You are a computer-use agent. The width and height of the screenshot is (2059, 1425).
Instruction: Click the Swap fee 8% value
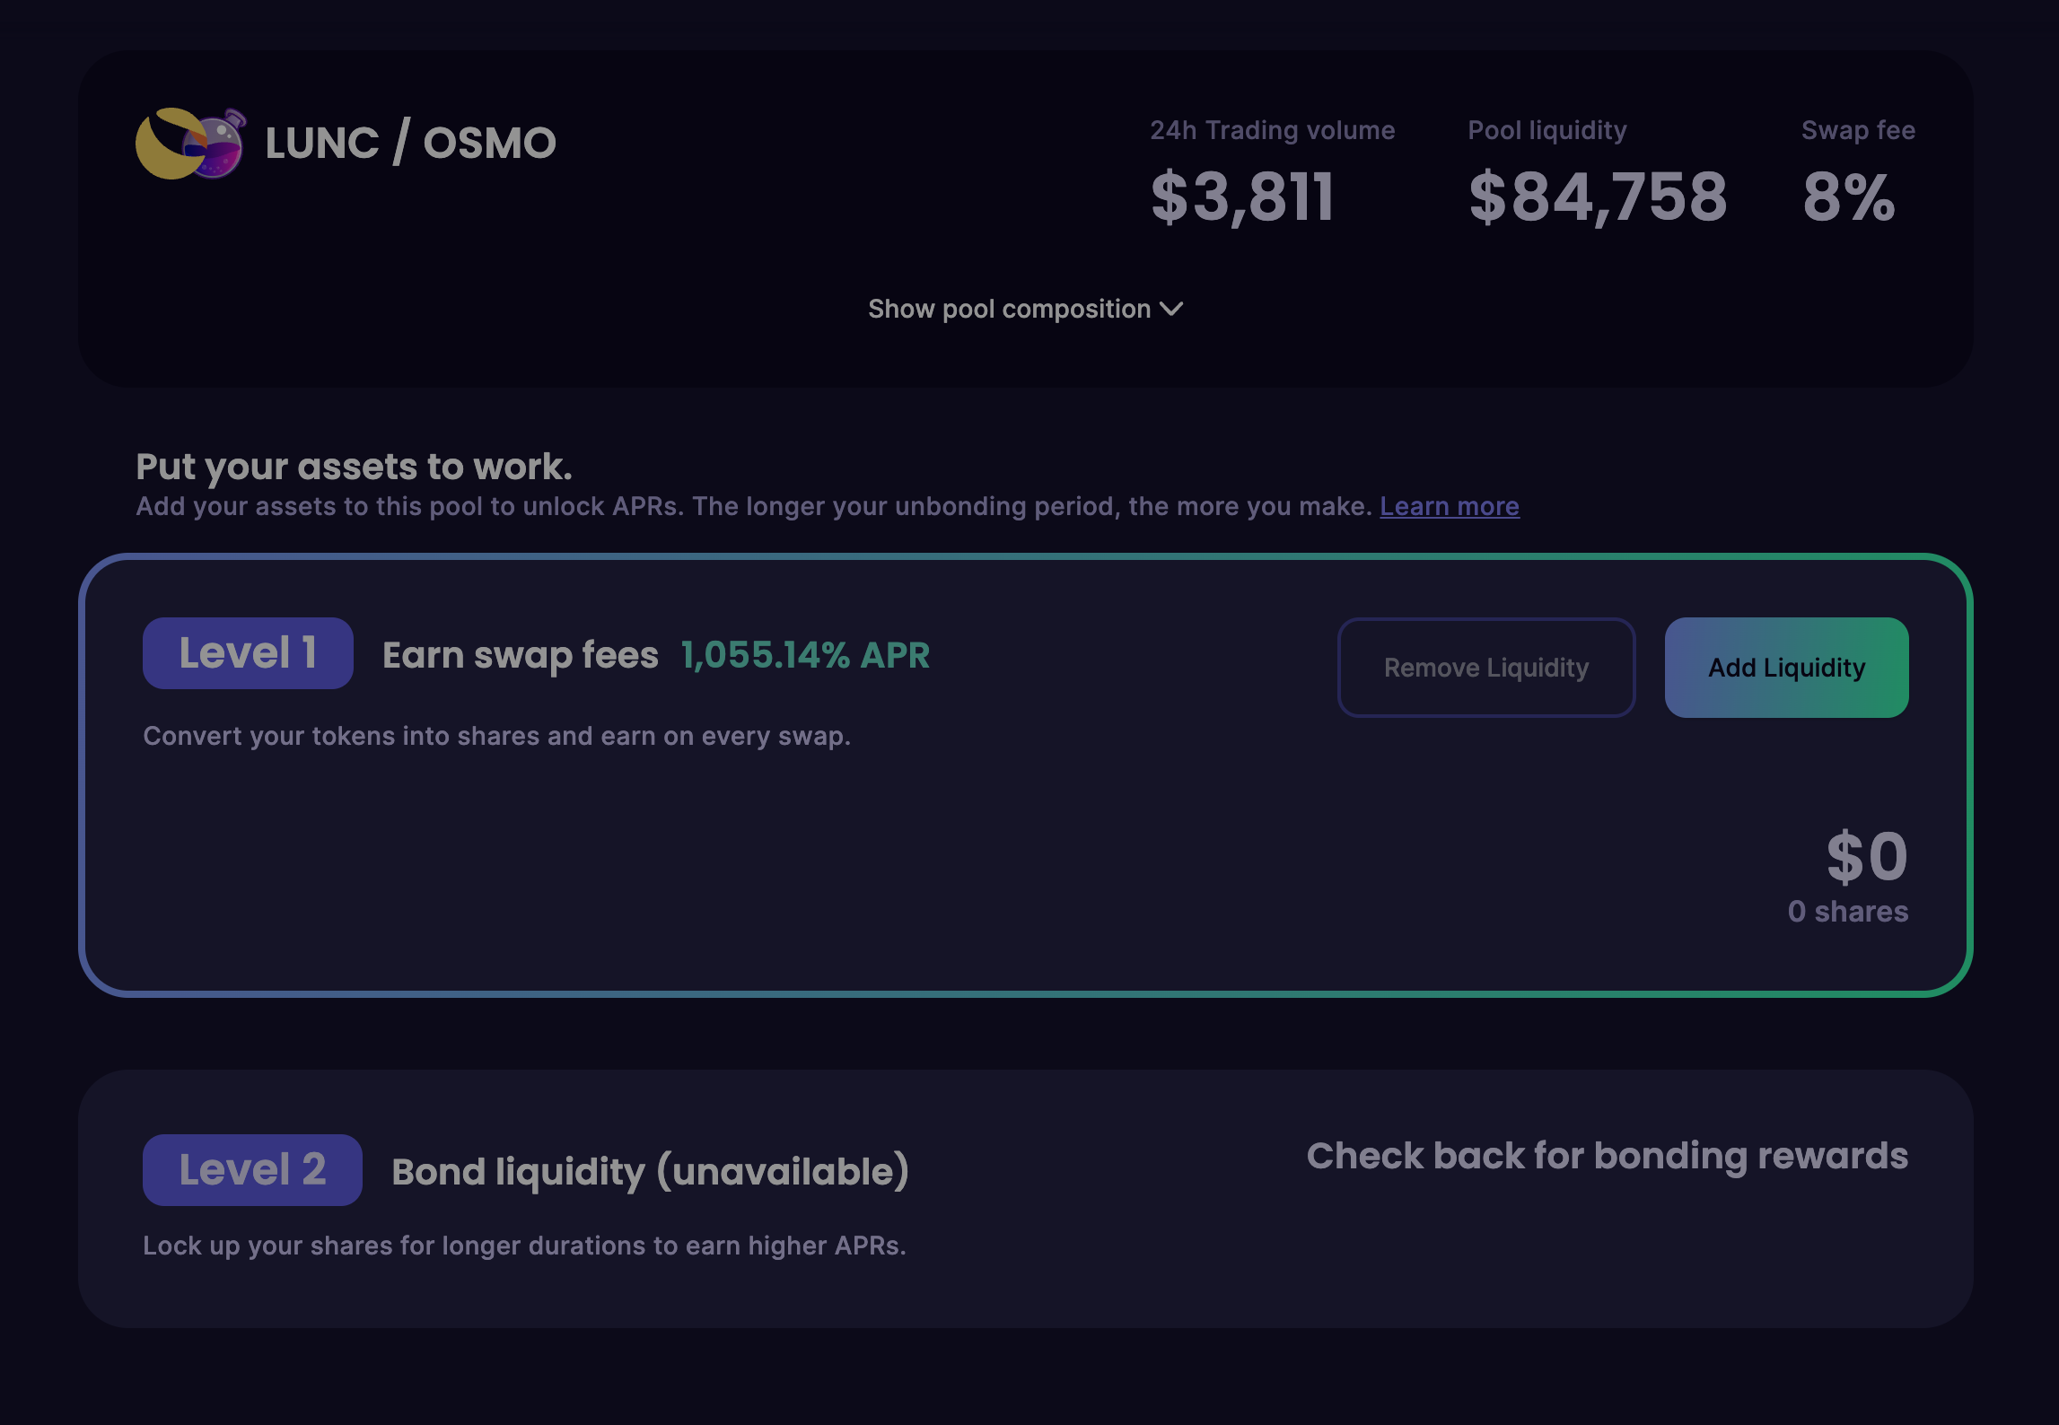pos(1849,197)
